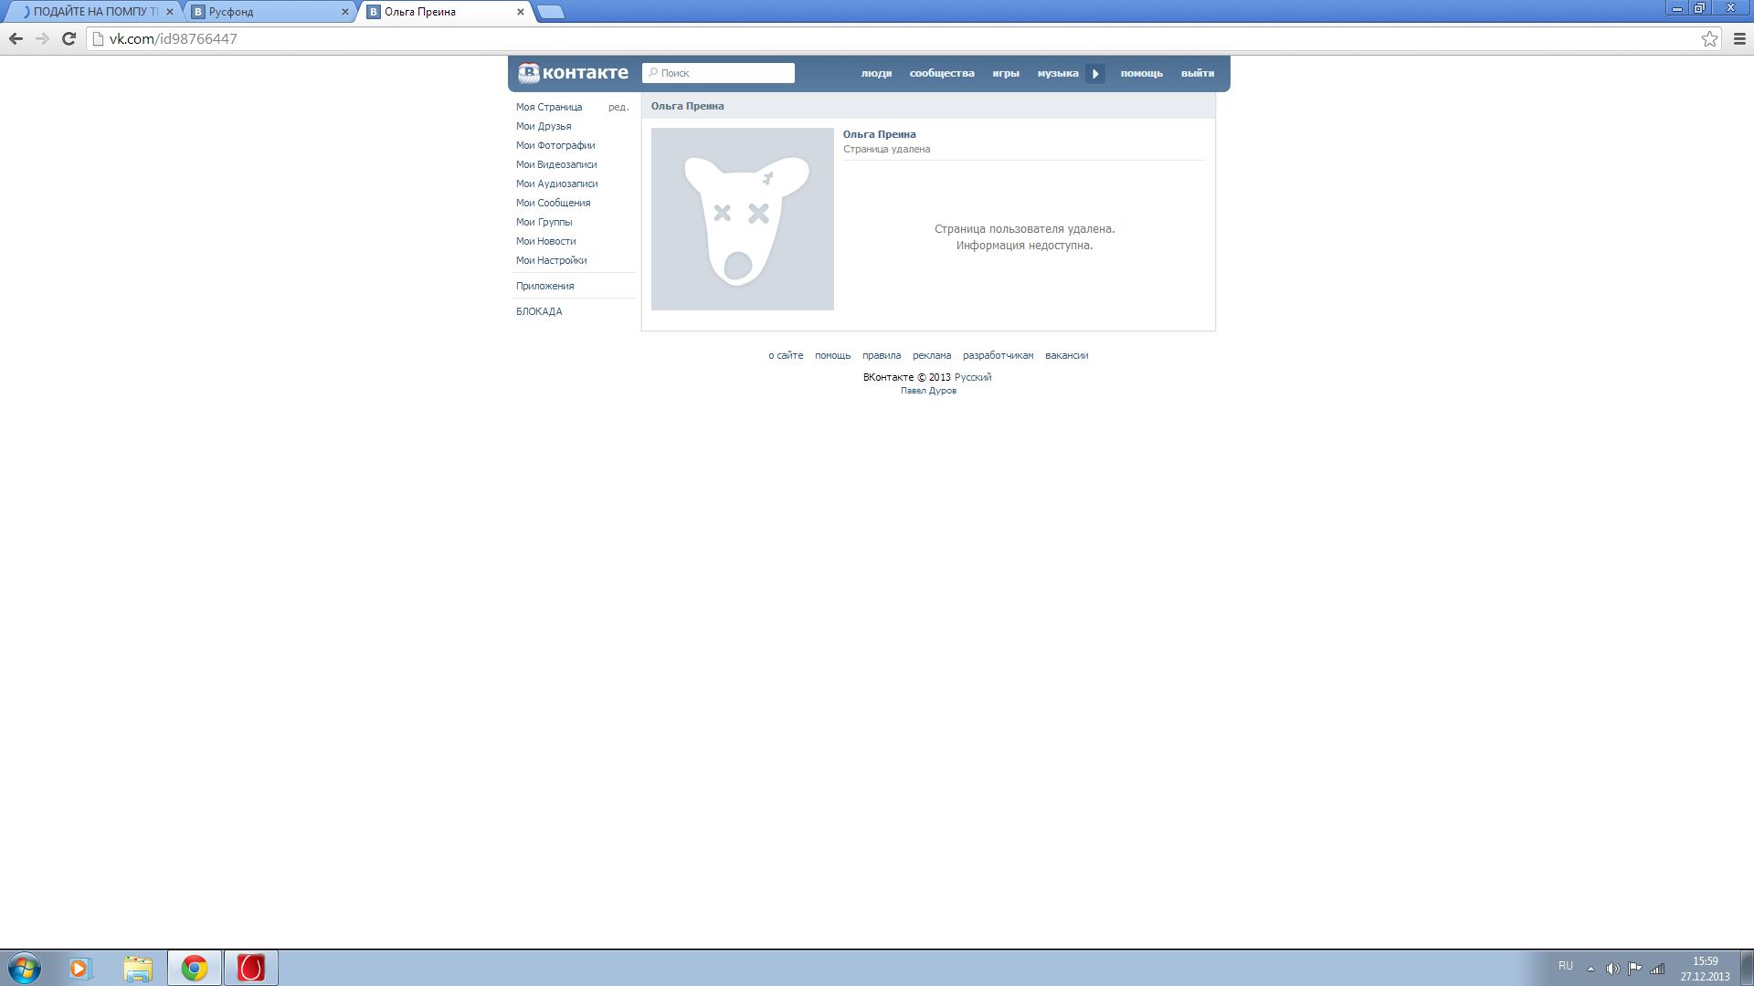Change language via Русский link
The width and height of the screenshot is (1754, 986).
(972, 377)
